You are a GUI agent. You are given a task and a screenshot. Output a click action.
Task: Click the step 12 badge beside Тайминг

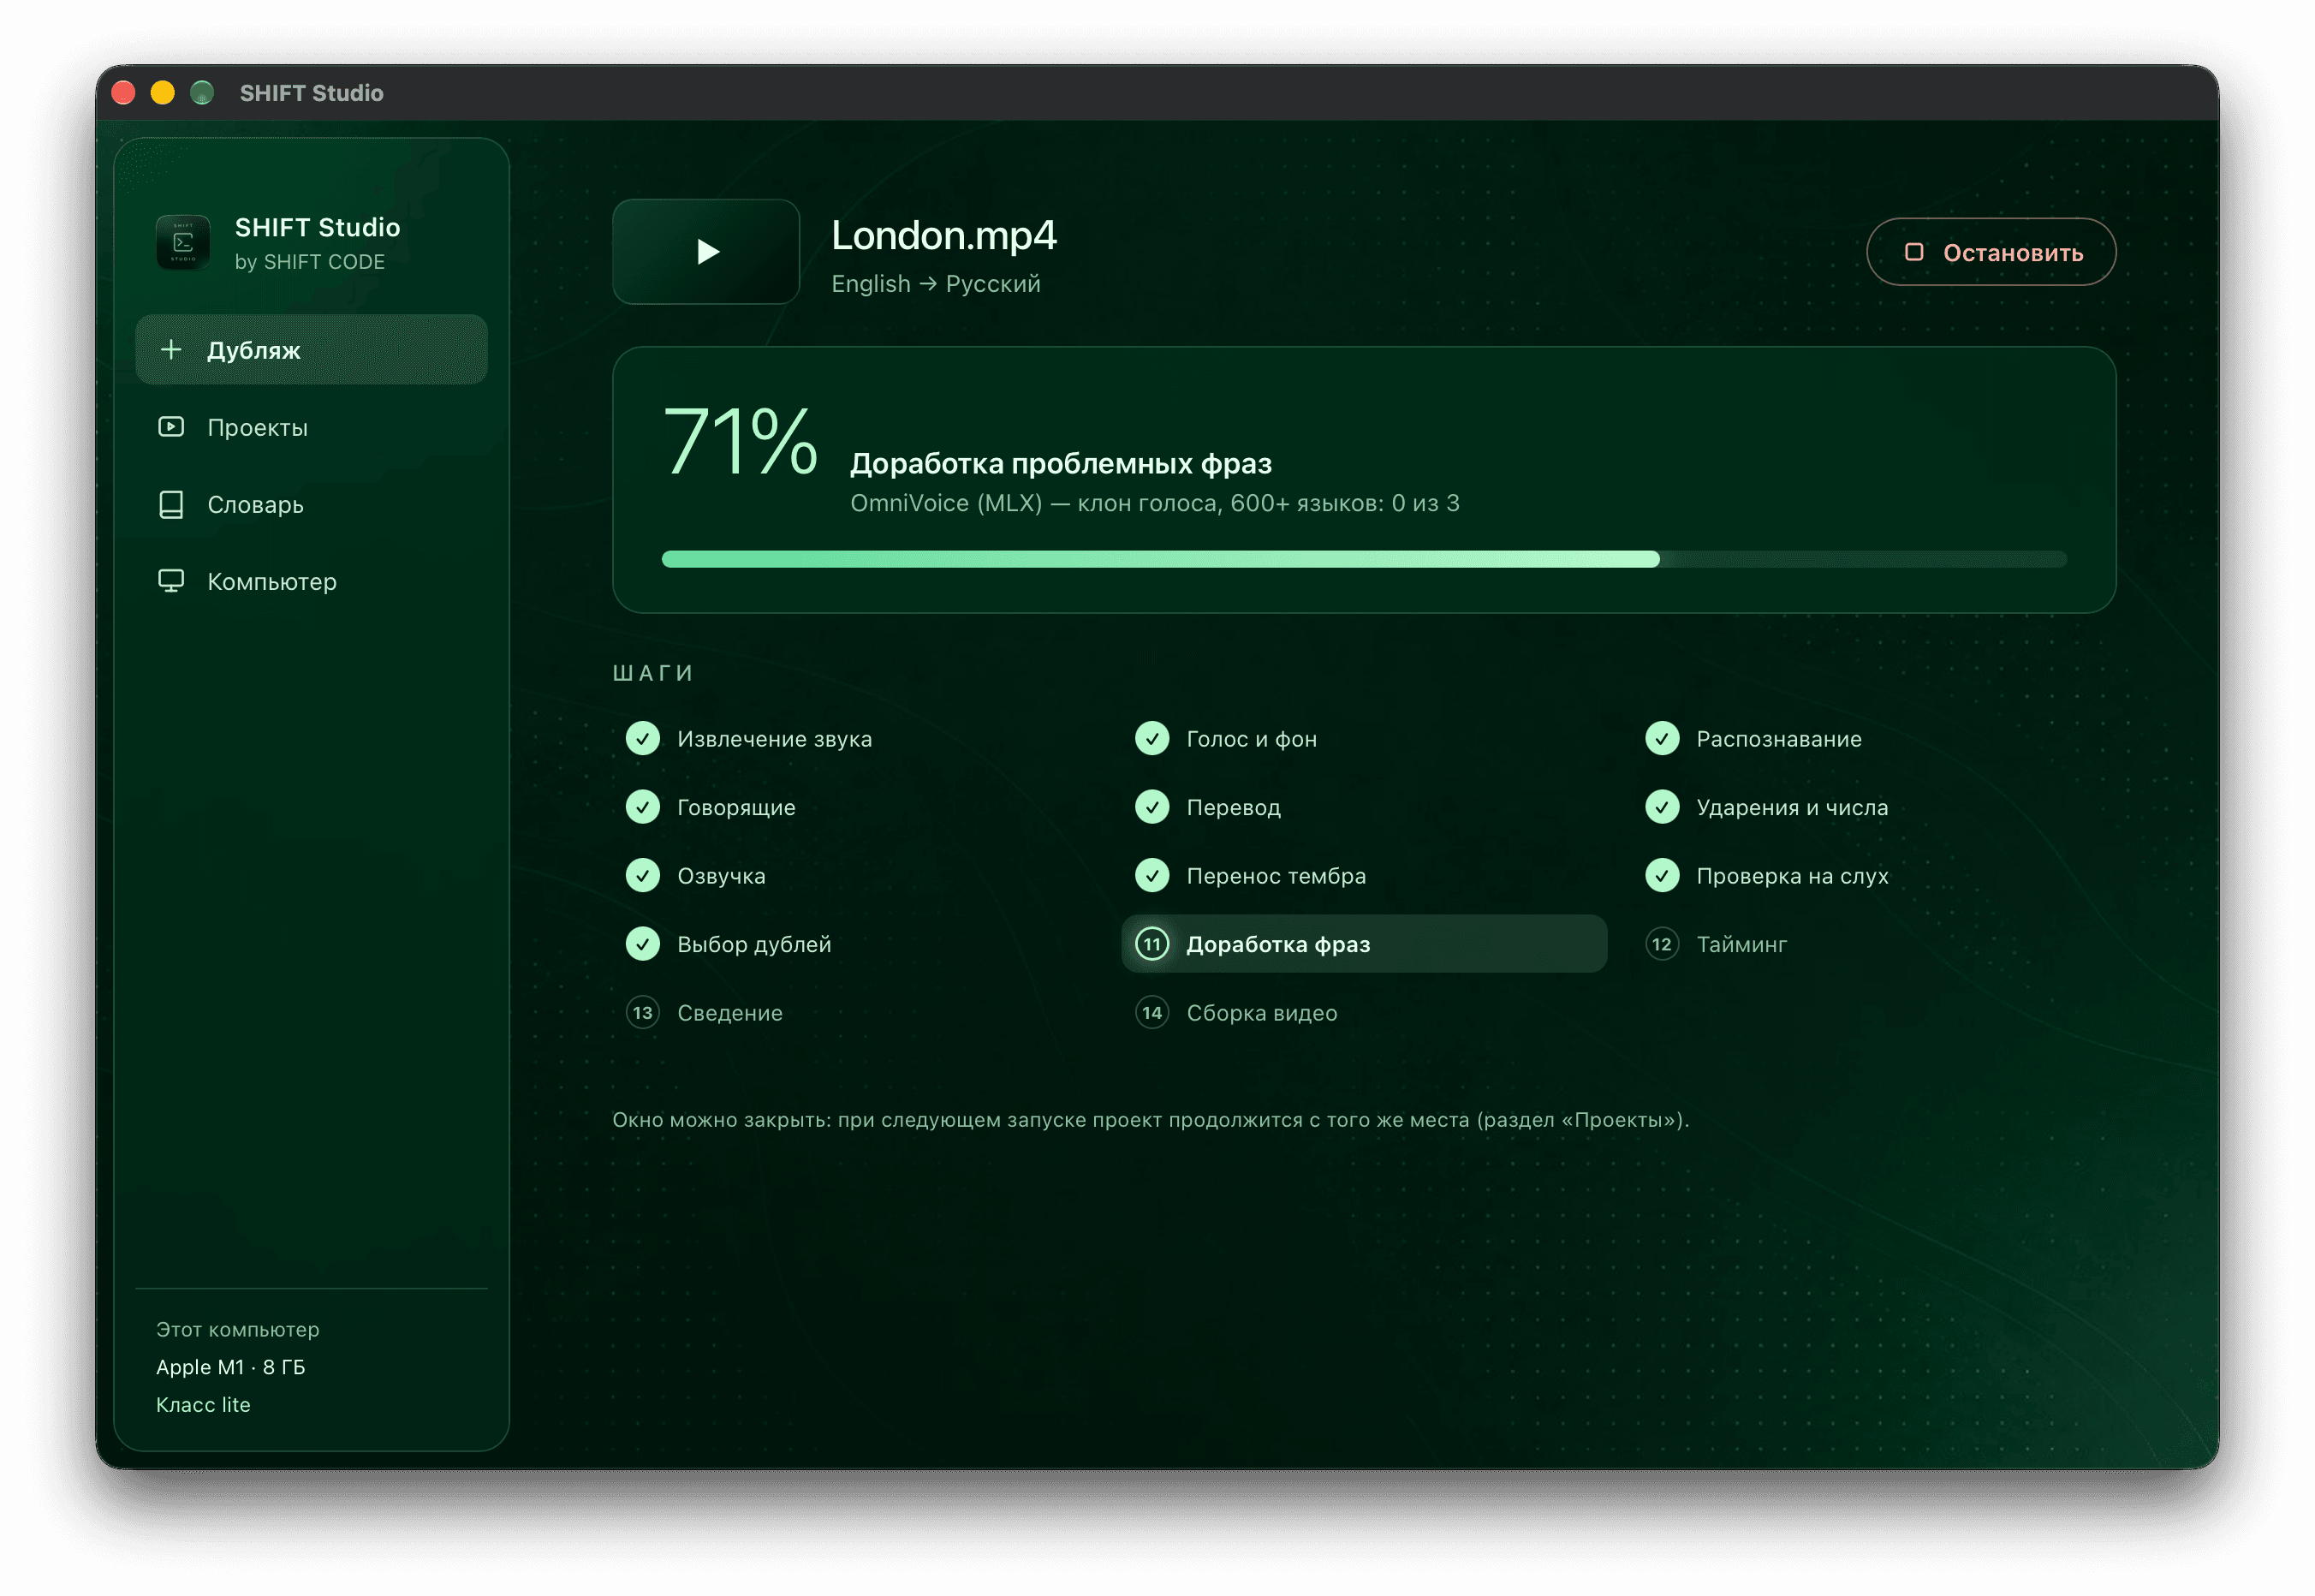(1662, 944)
